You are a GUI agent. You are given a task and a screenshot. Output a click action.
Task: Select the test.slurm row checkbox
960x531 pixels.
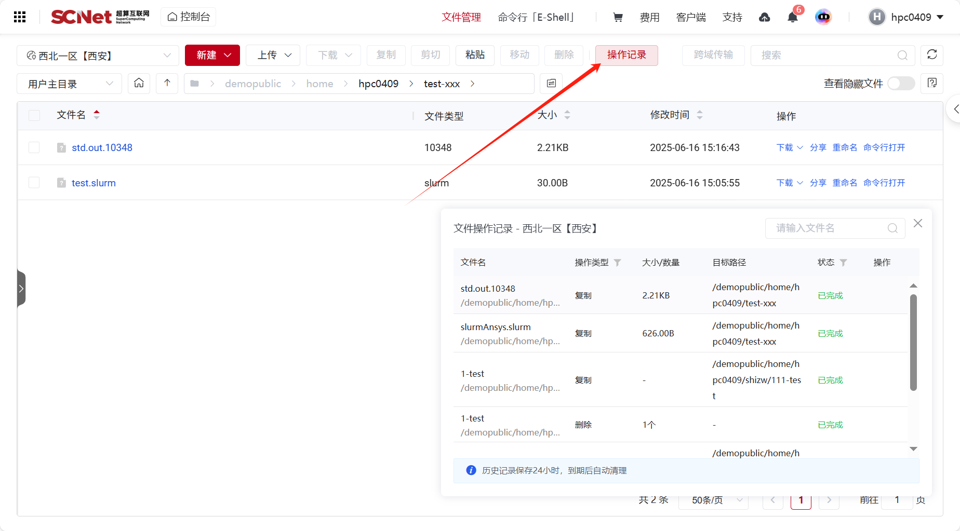[x=34, y=183]
